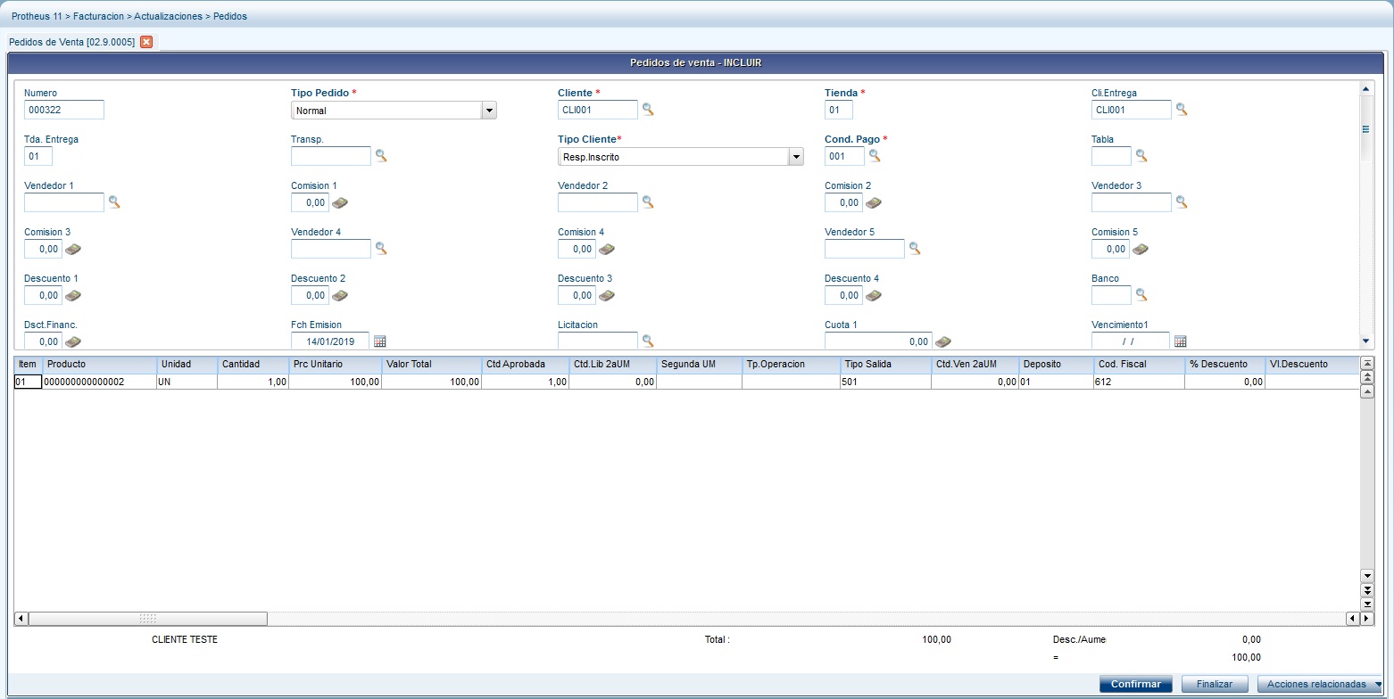Click the Comision 1 calculator icon

click(x=340, y=202)
